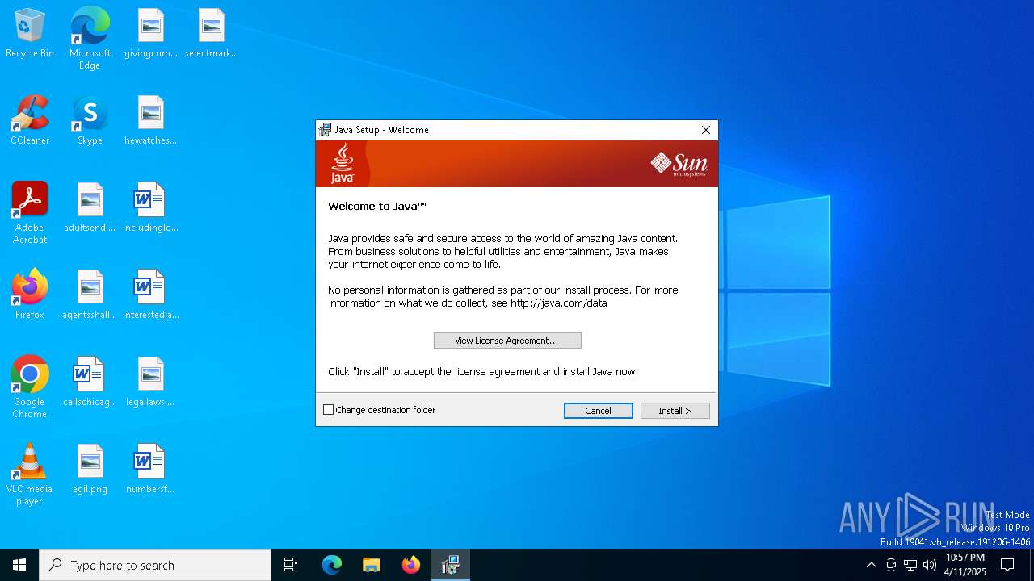Open Firefox from the taskbar
The width and height of the screenshot is (1034, 581).
(x=411, y=565)
